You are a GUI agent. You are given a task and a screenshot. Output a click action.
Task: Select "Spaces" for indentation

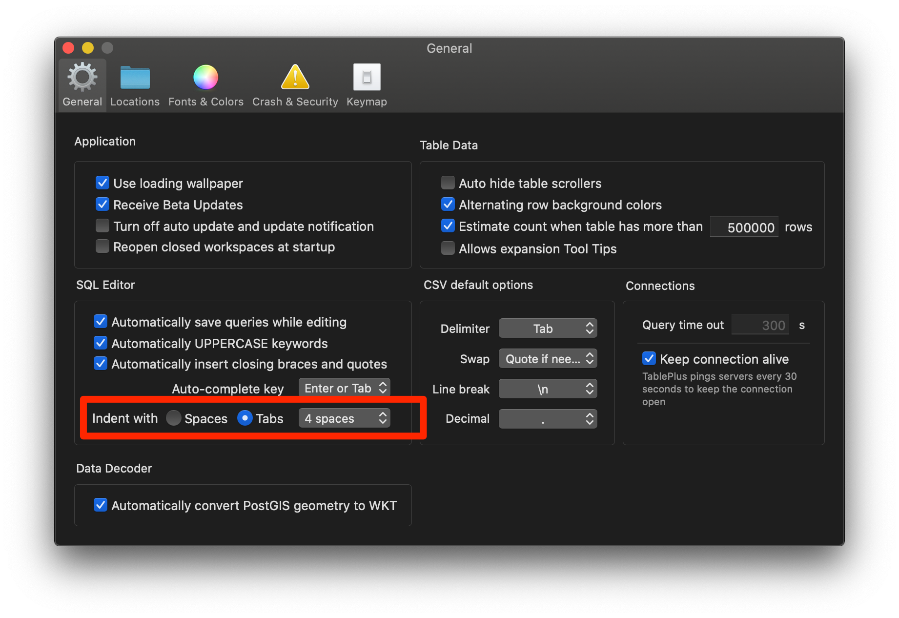coord(174,418)
